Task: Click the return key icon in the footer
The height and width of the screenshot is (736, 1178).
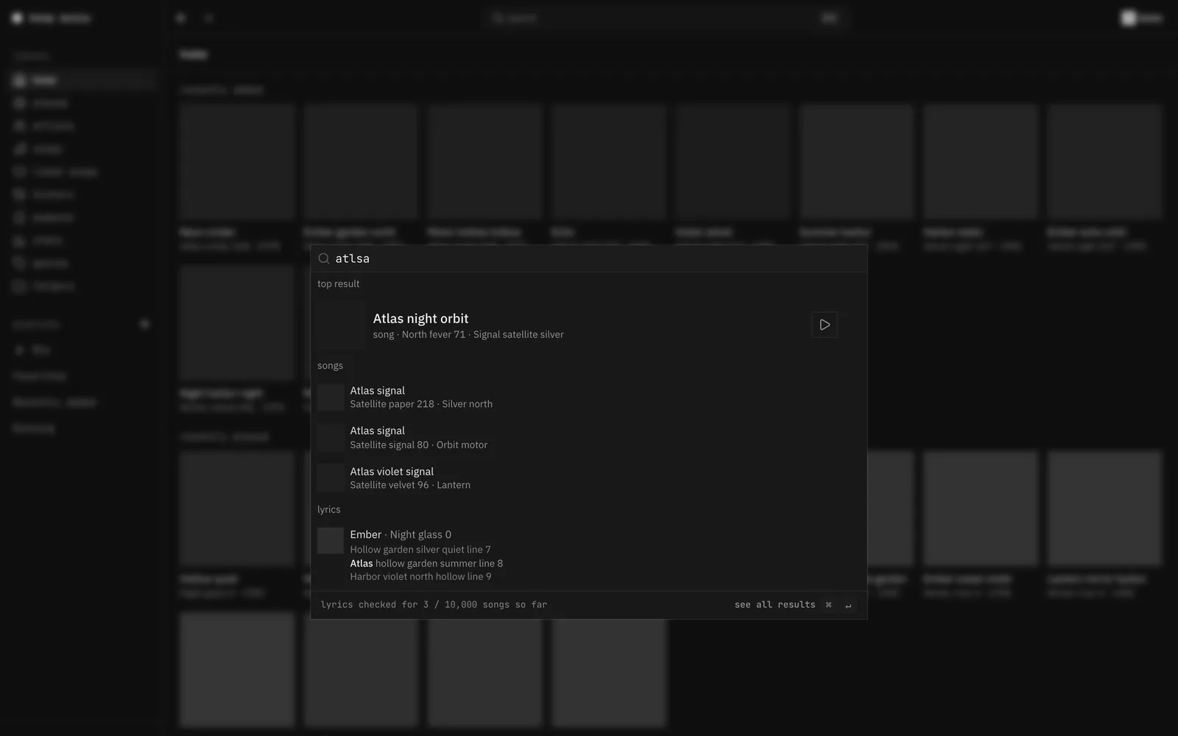Action: coord(848,605)
